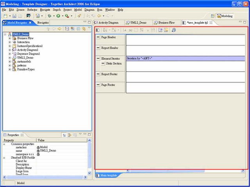This screenshot has width=250, height=187.
Task: Switch to the Business Flow editor tab
Action: 166,23
